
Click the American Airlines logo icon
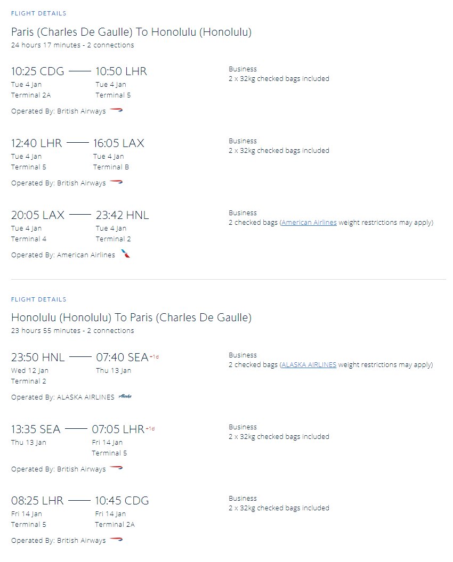[x=125, y=254]
